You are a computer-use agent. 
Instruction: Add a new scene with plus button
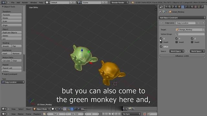[103, 2]
